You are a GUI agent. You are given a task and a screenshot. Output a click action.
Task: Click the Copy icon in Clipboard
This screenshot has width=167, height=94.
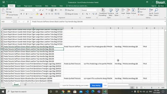pos(7,12)
